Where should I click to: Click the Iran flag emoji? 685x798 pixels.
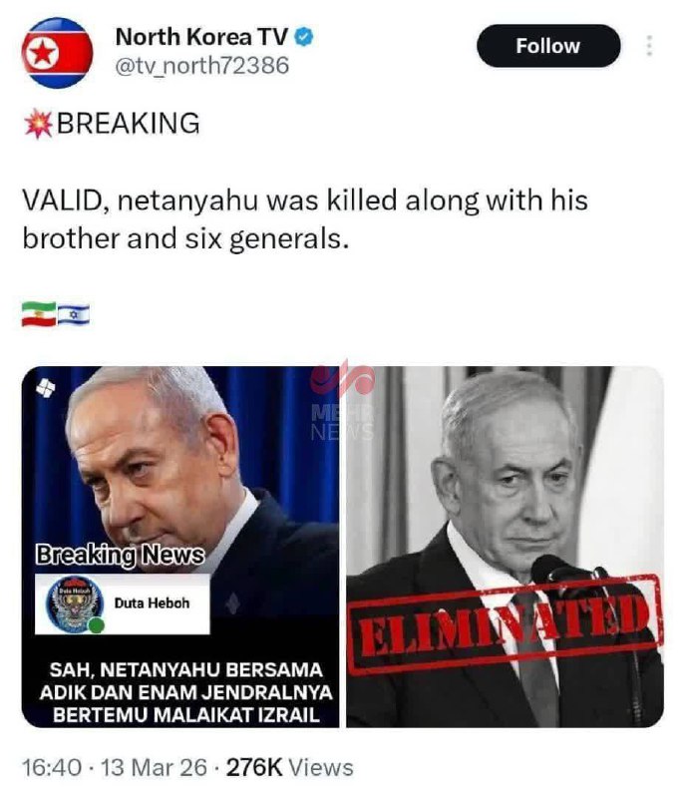(x=38, y=314)
